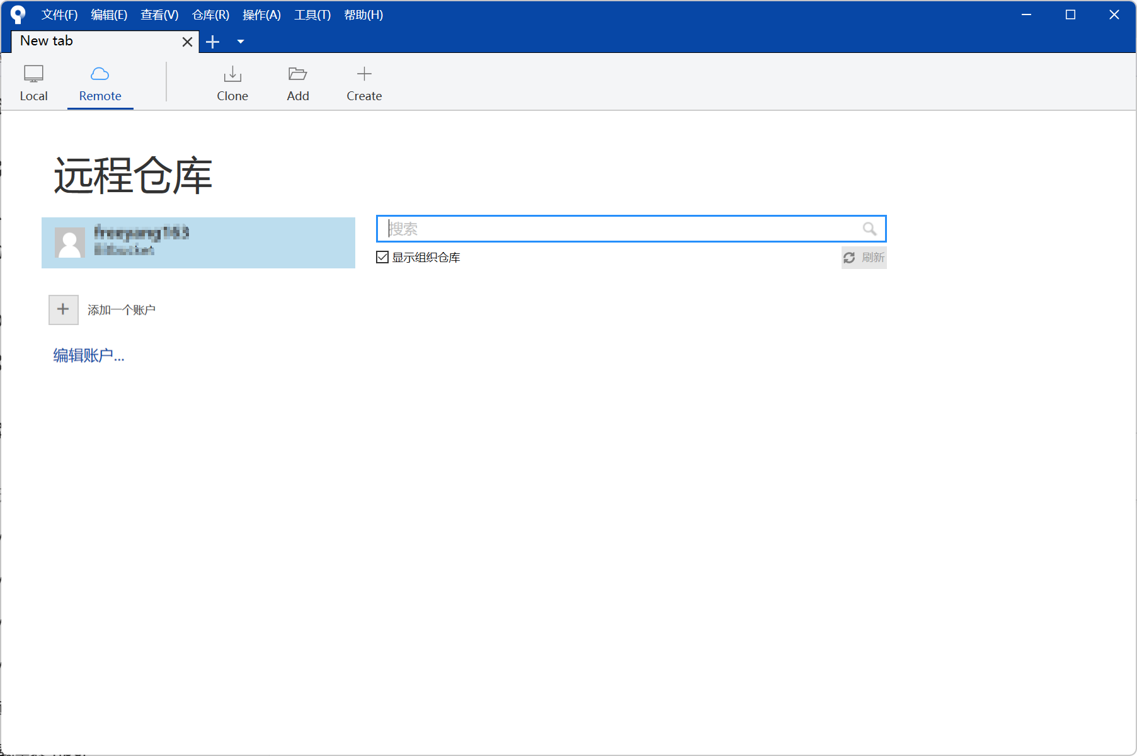Open the 仓库(R) menu
Screen dimensions: 1137x756
click(210, 14)
